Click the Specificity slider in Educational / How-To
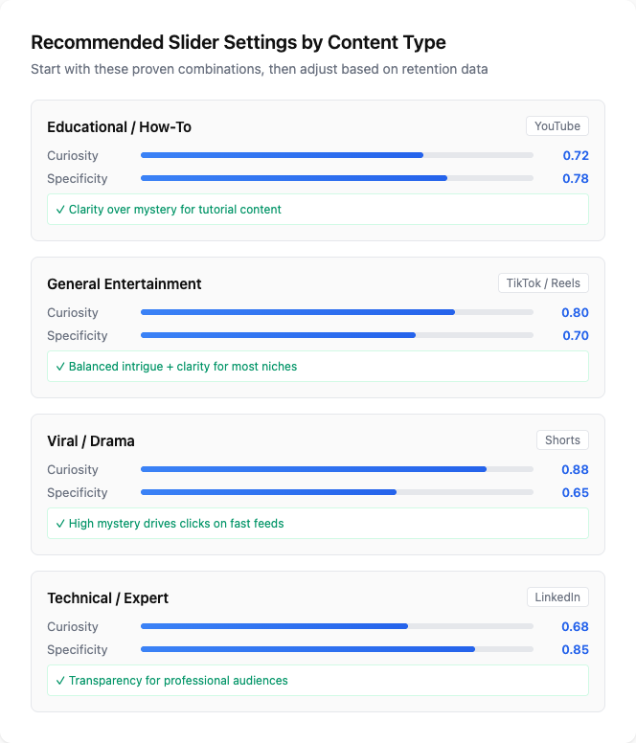 tap(337, 178)
